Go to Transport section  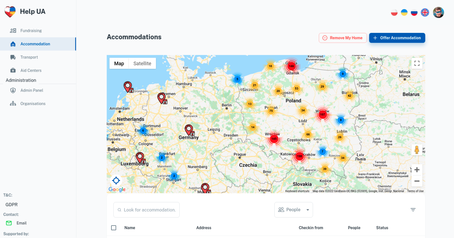[x=38, y=57]
